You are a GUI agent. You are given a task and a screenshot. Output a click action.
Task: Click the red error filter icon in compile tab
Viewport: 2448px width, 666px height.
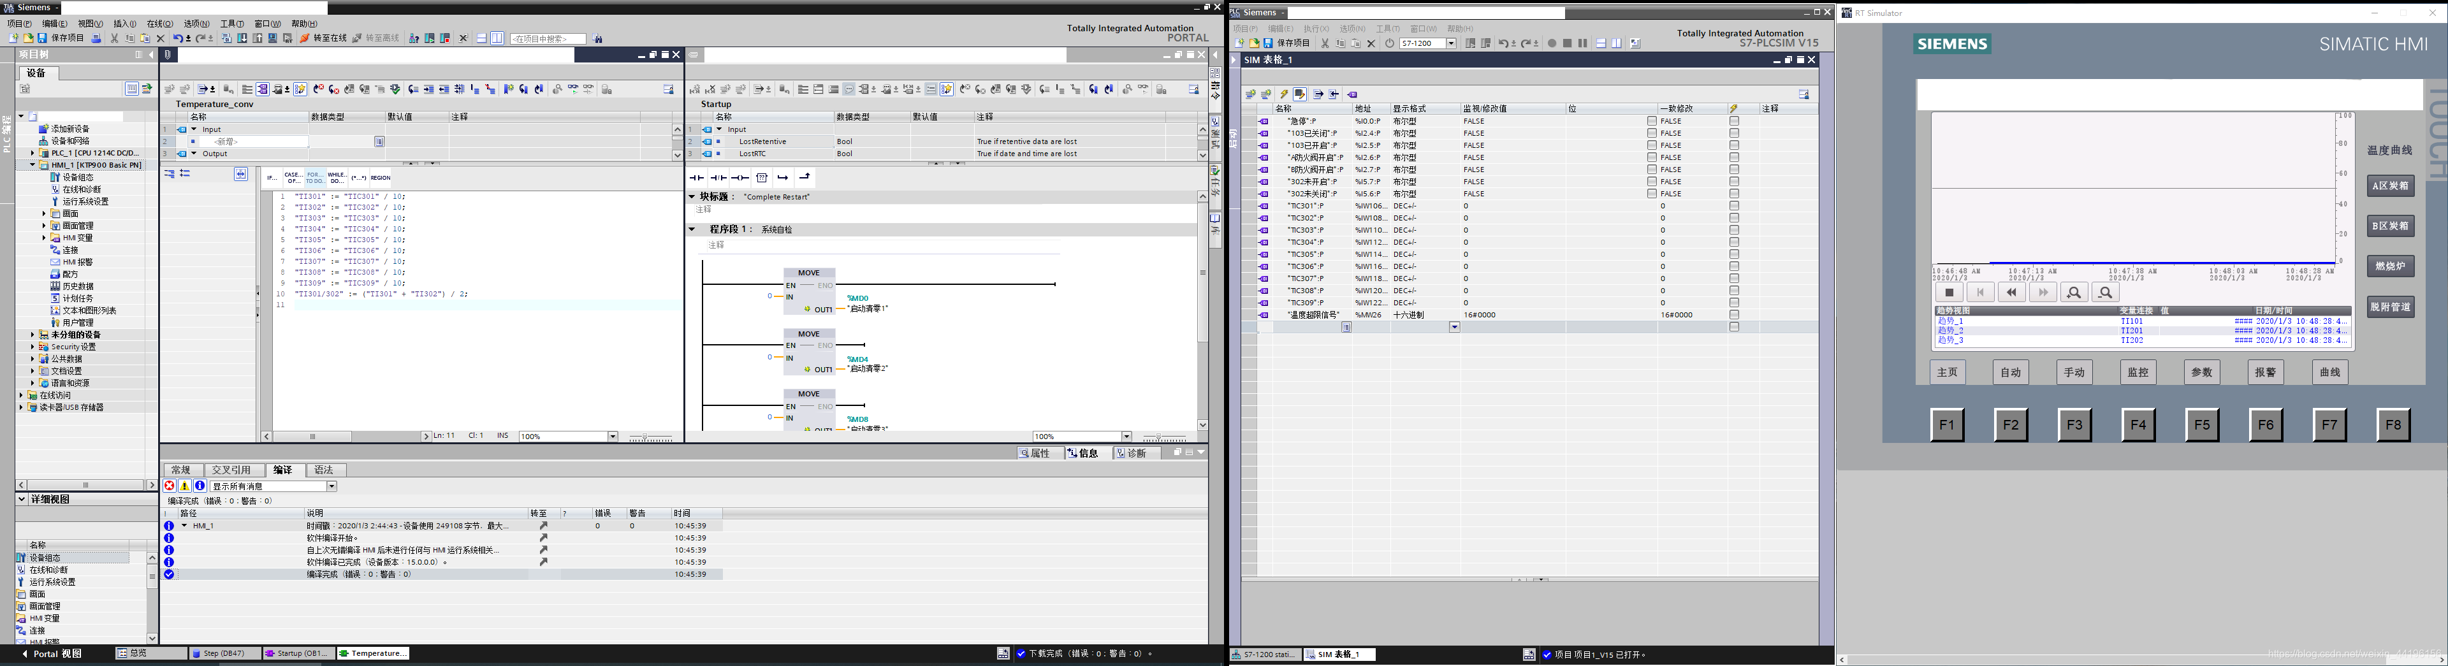coord(169,486)
